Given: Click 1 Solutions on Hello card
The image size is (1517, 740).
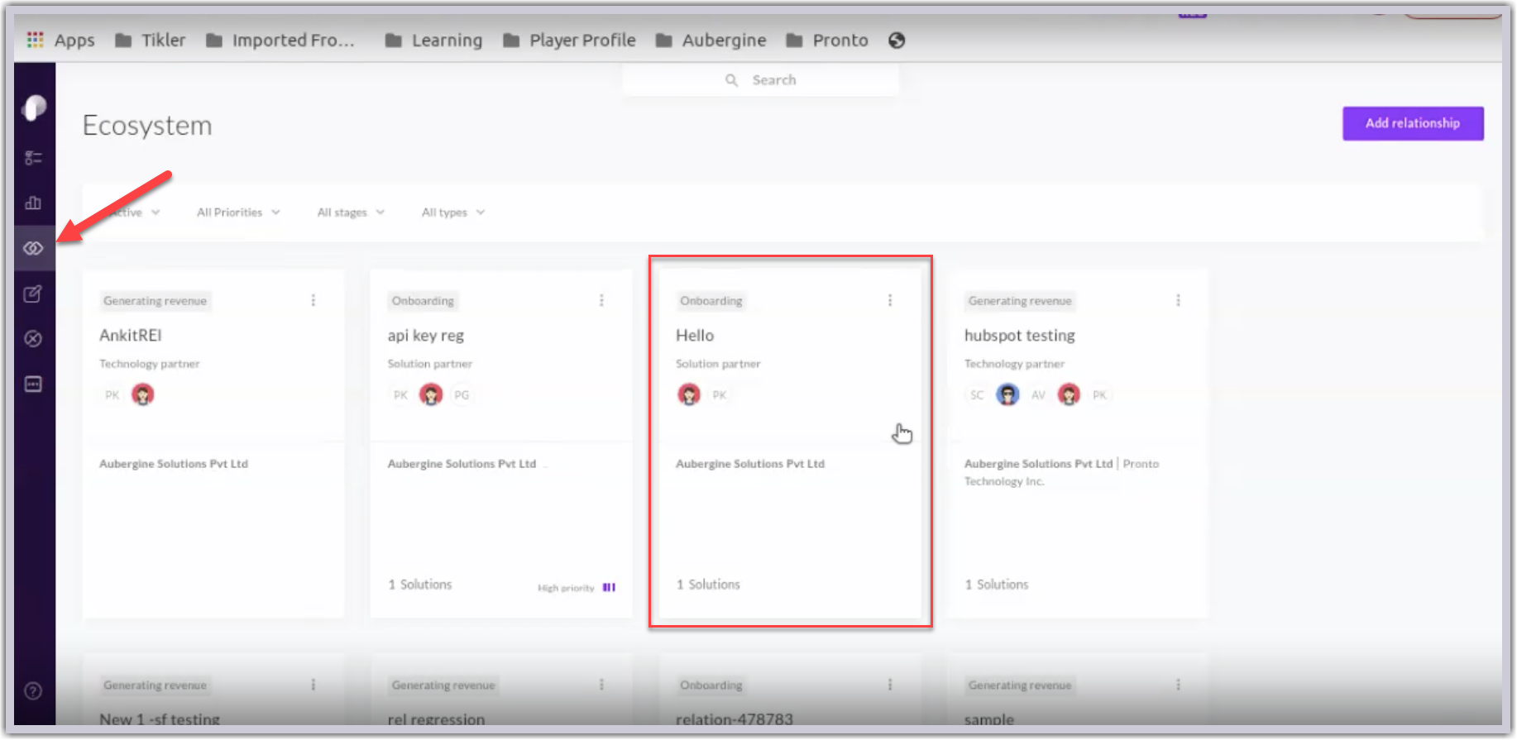Looking at the screenshot, I should tap(708, 585).
